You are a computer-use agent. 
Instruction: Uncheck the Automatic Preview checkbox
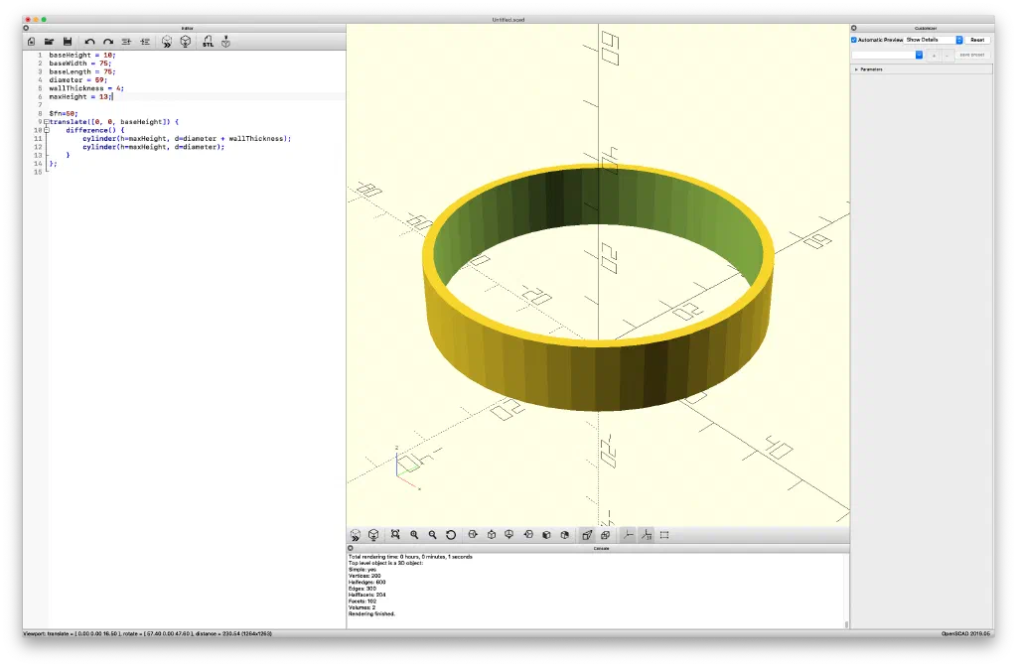point(854,40)
